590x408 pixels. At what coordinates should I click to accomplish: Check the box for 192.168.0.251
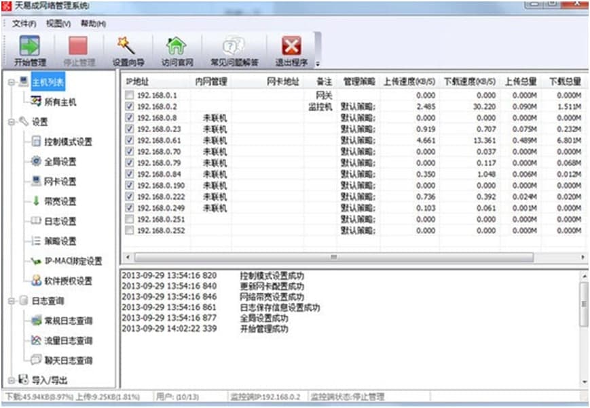130,219
